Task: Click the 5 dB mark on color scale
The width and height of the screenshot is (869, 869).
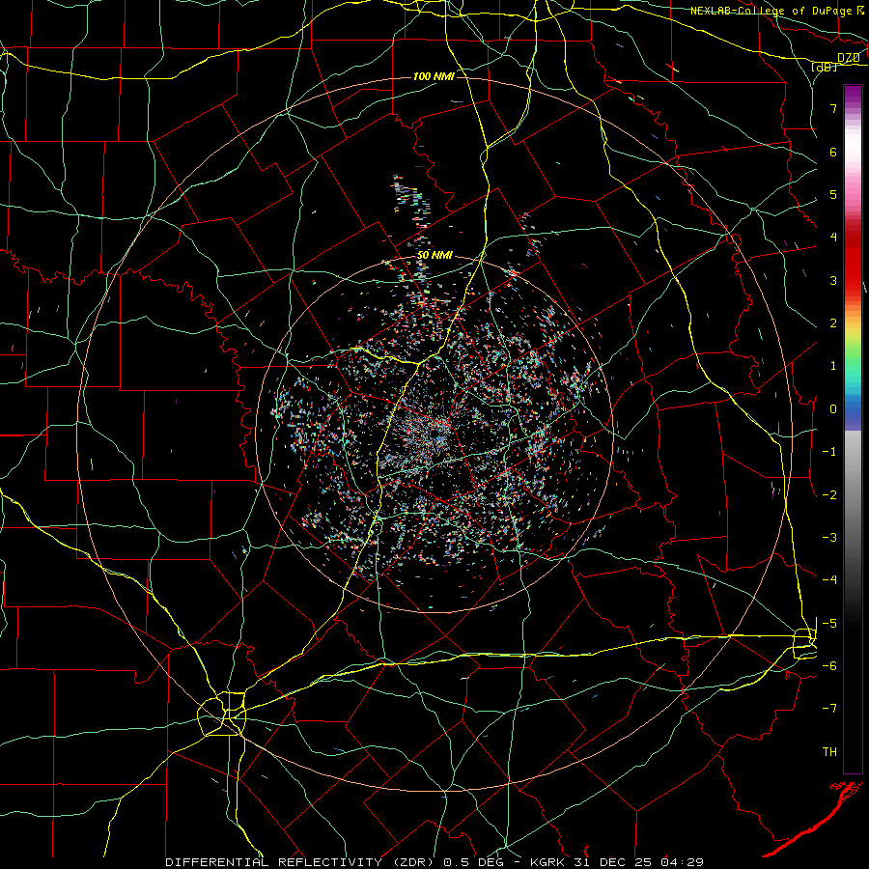Action: click(833, 194)
